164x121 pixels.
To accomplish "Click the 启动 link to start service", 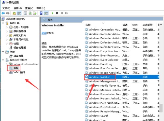I will [x=44, y=33].
